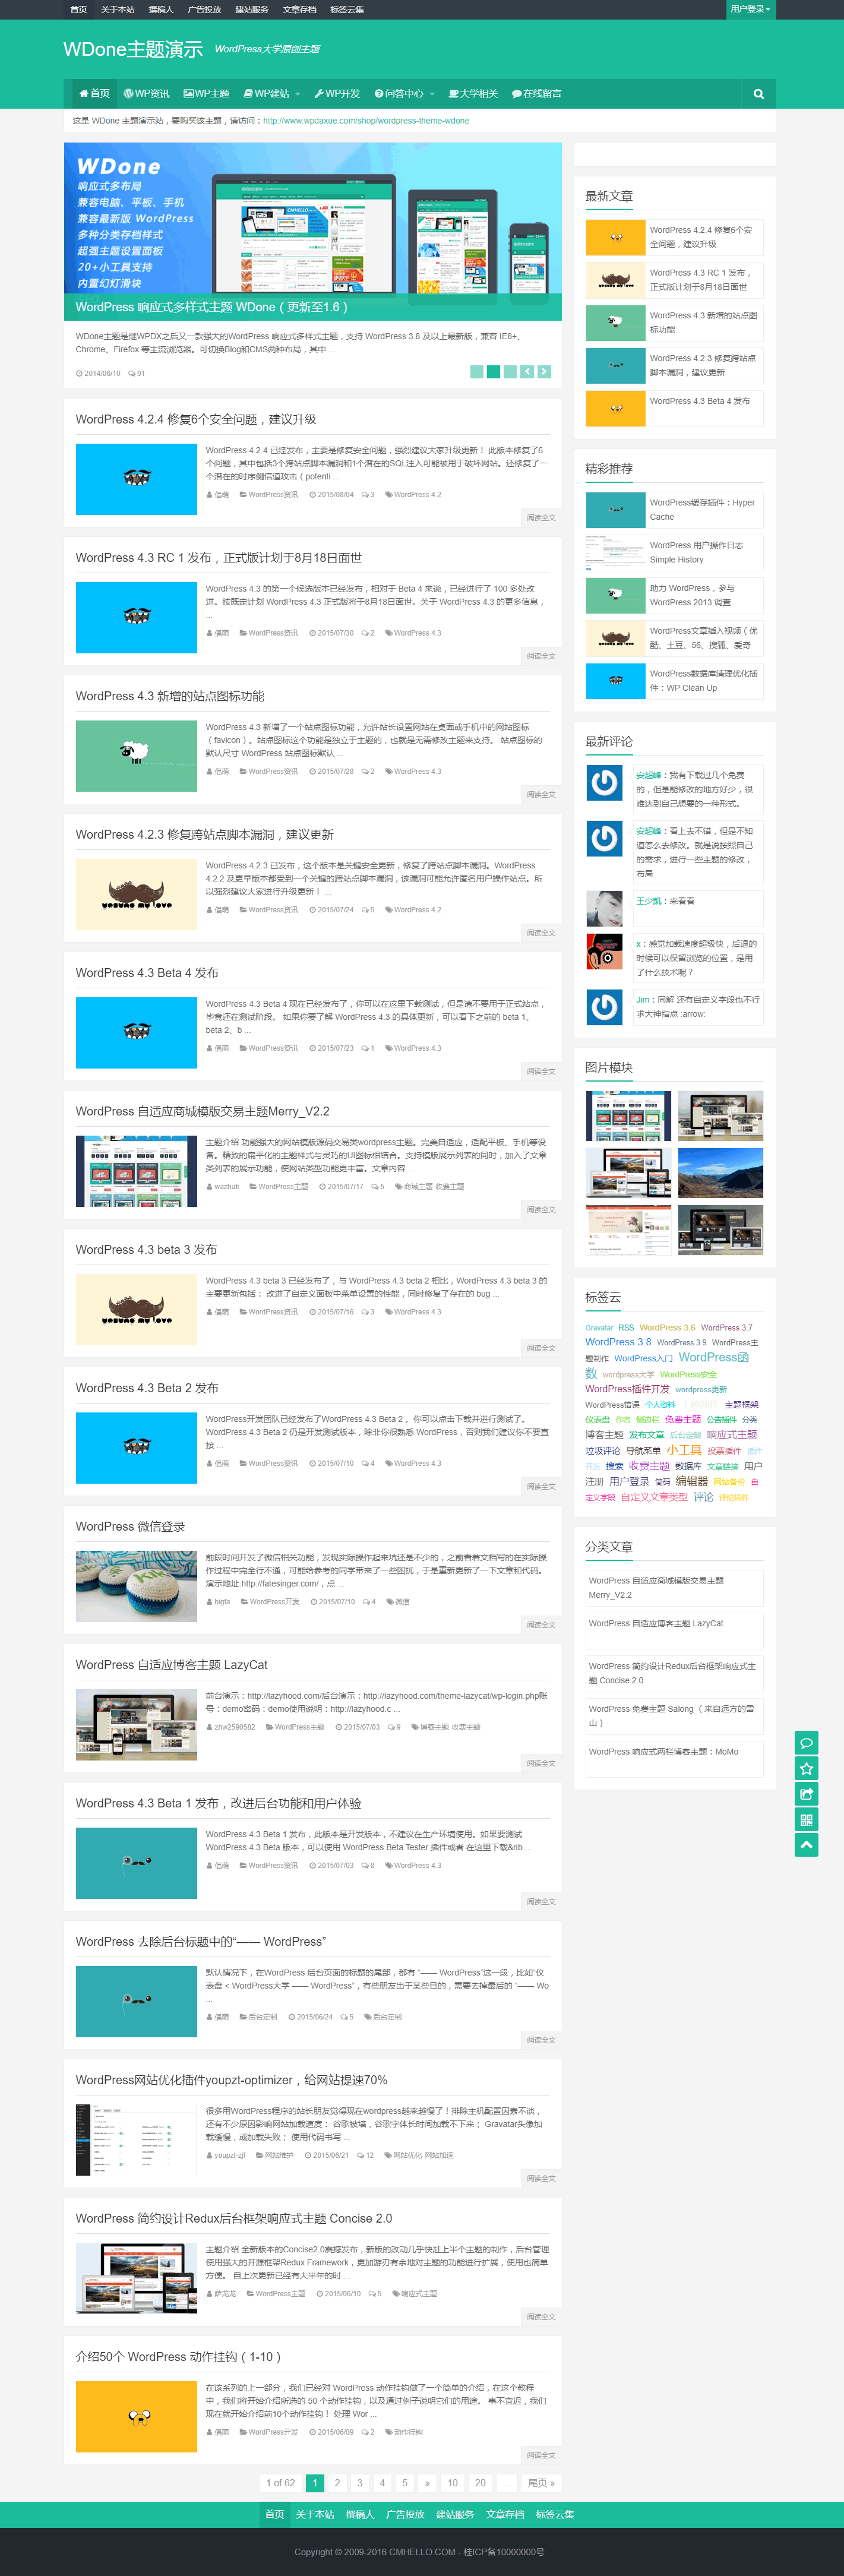Click 阅读全文 for WordPress 4.3 RC 1 post
This screenshot has height=2576, width=844.
click(541, 656)
